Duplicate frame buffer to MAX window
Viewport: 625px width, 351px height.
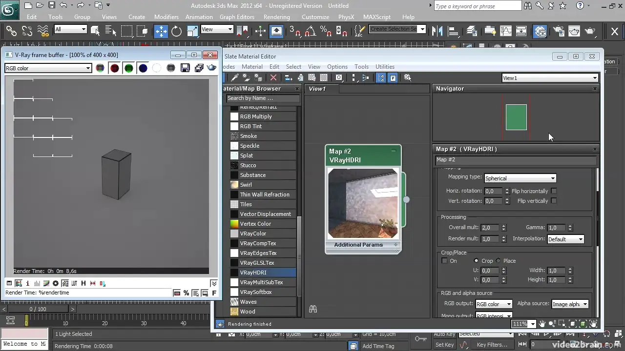tap(199, 68)
